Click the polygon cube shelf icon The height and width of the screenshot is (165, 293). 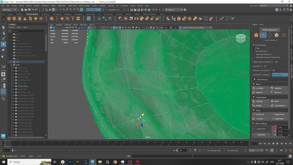click(14, 18)
